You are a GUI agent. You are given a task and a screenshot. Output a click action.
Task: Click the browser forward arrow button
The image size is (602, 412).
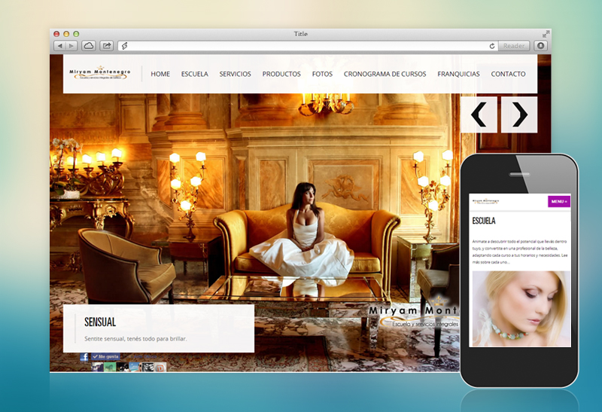point(71,46)
